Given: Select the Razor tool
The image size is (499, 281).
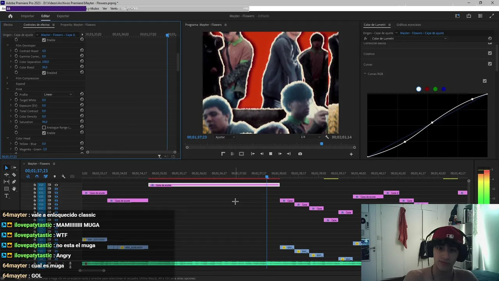Looking at the screenshot, I should tap(14, 175).
